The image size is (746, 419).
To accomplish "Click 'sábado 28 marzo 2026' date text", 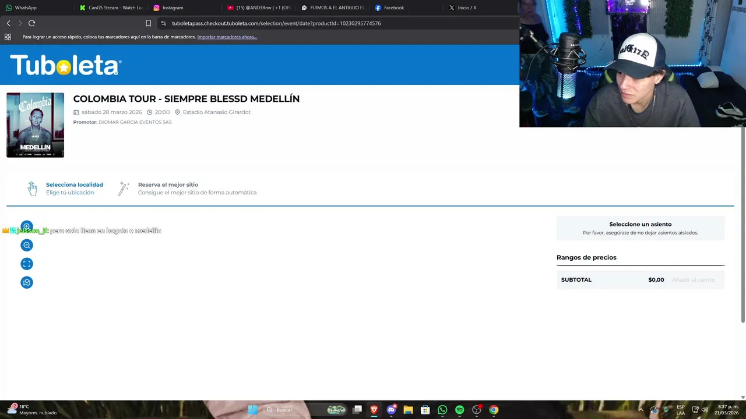I will 111,112.
